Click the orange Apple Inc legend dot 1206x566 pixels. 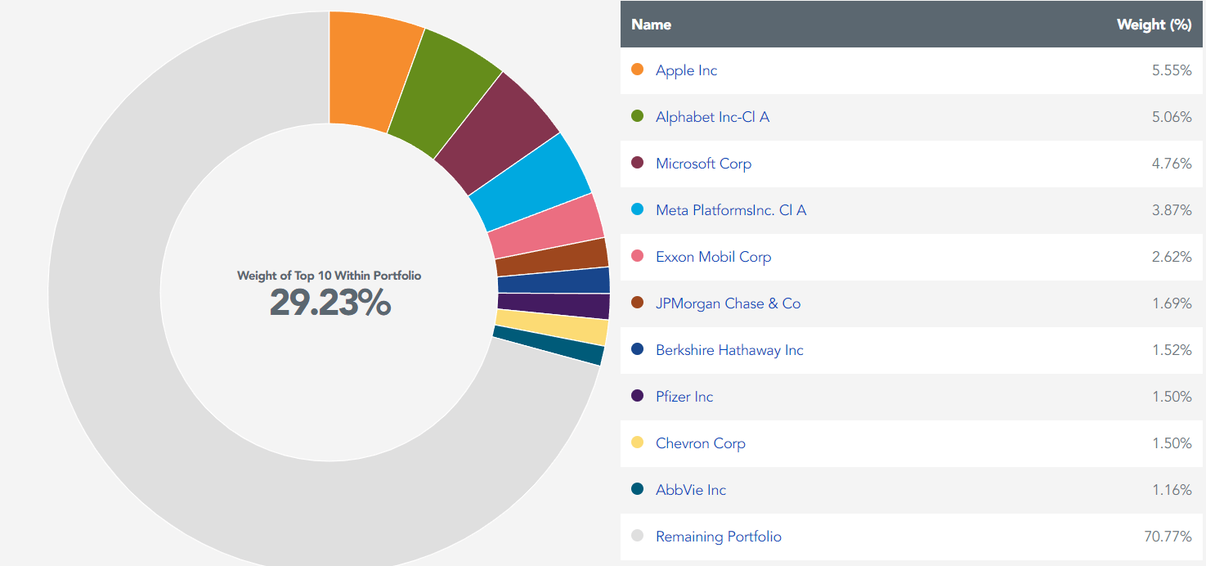tap(638, 70)
